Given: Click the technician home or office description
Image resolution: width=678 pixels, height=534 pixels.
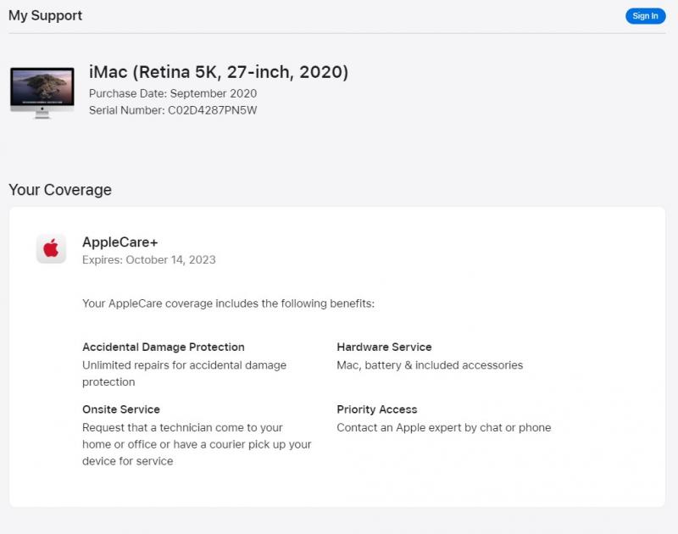Looking at the screenshot, I should click(197, 444).
